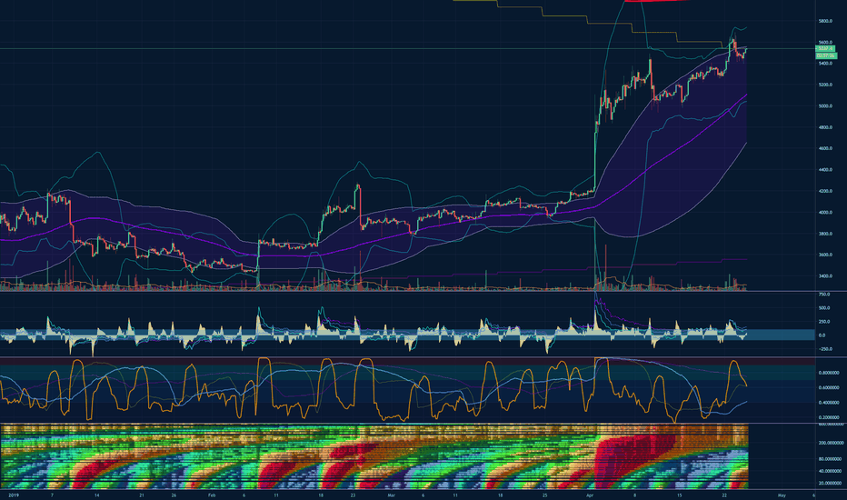Click the -250.0 oscillator scale label
847x500 pixels.
(x=825, y=349)
